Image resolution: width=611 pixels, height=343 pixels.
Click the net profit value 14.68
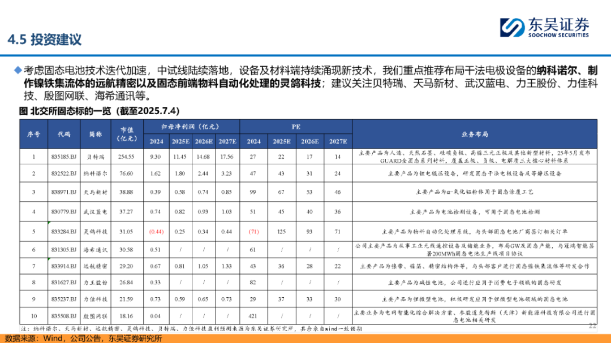pos(203,157)
